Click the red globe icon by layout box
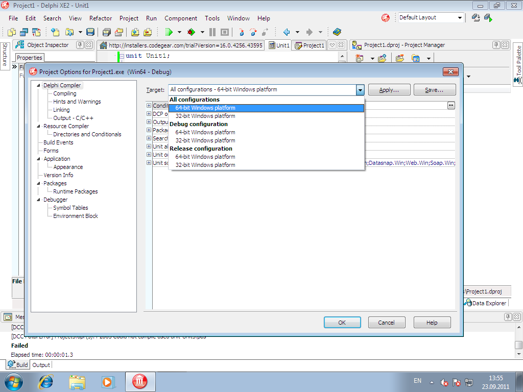This screenshot has height=392, width=523. (386, 18)
